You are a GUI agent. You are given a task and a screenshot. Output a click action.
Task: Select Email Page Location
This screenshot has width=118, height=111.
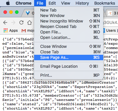tap(69, 66)
